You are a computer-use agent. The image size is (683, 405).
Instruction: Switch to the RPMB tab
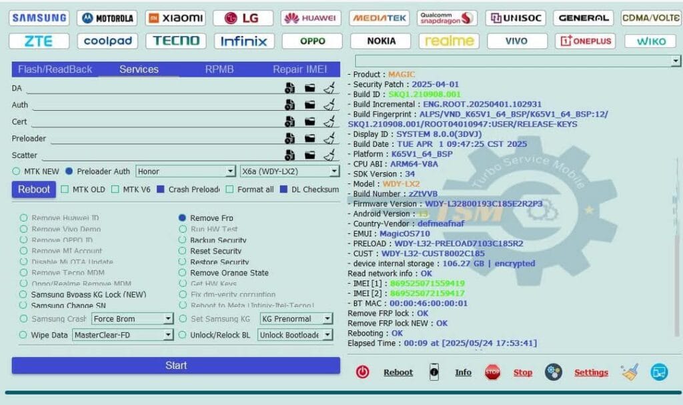tap(219, 69)
